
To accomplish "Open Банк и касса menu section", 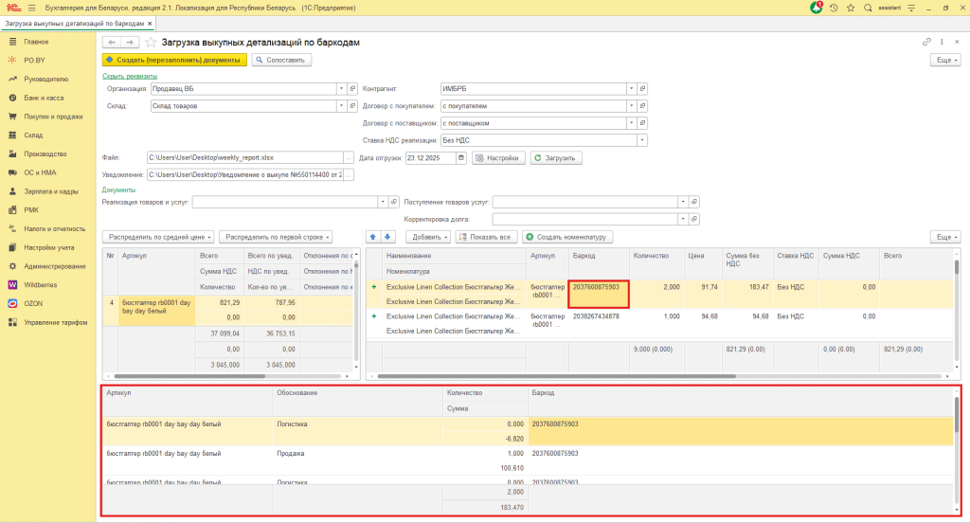I will [44, 98].
